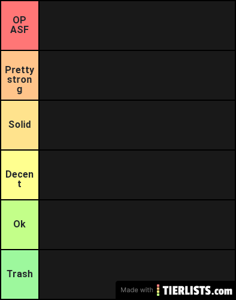Click the word "ASF" in top label
Viewport: 236px width, 300px height.
[x=20, y=29]
